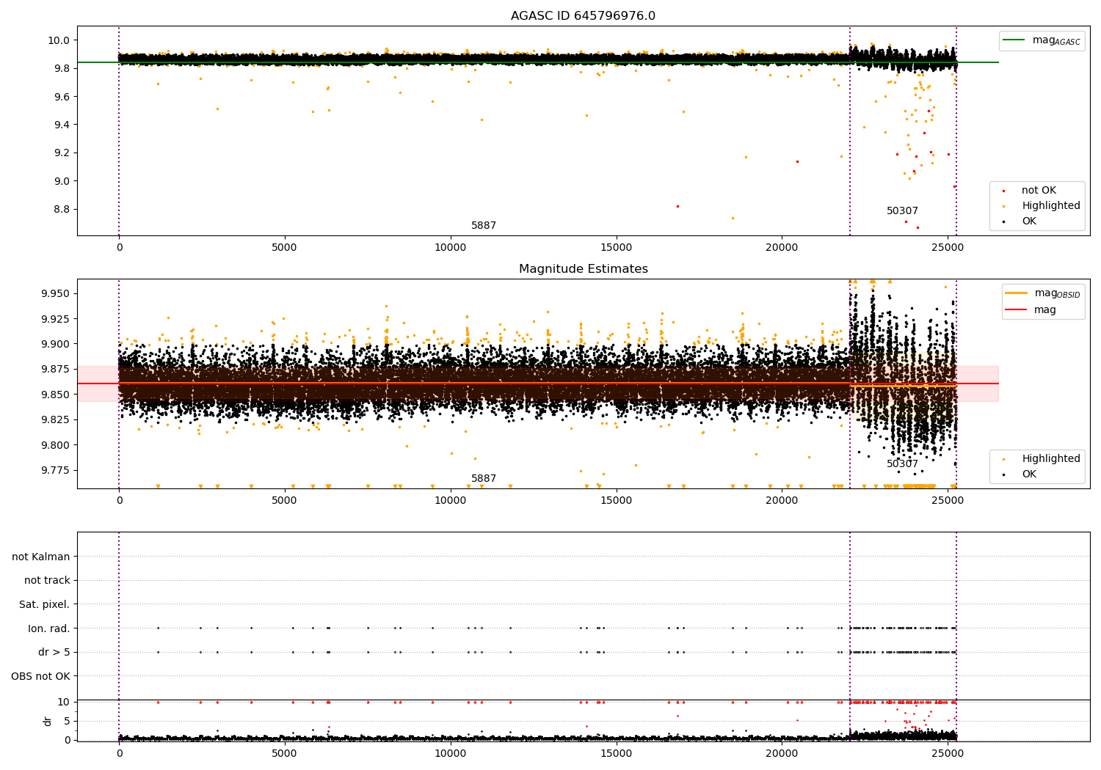Image resolution: width=1101 pixels, height=770 pixels.
Task: Click y-axis tick '8.8' in top plot
Action: click(62, 209)
